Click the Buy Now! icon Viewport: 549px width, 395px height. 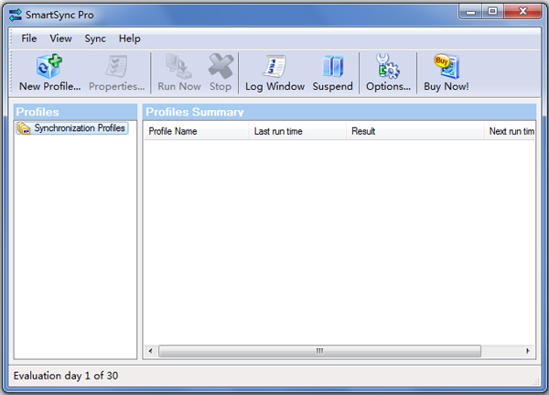[447, 72]
